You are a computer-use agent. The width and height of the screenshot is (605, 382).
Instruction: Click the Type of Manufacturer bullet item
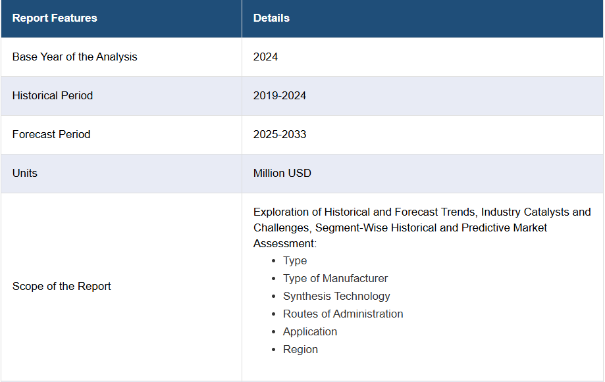tap(335, 278)
